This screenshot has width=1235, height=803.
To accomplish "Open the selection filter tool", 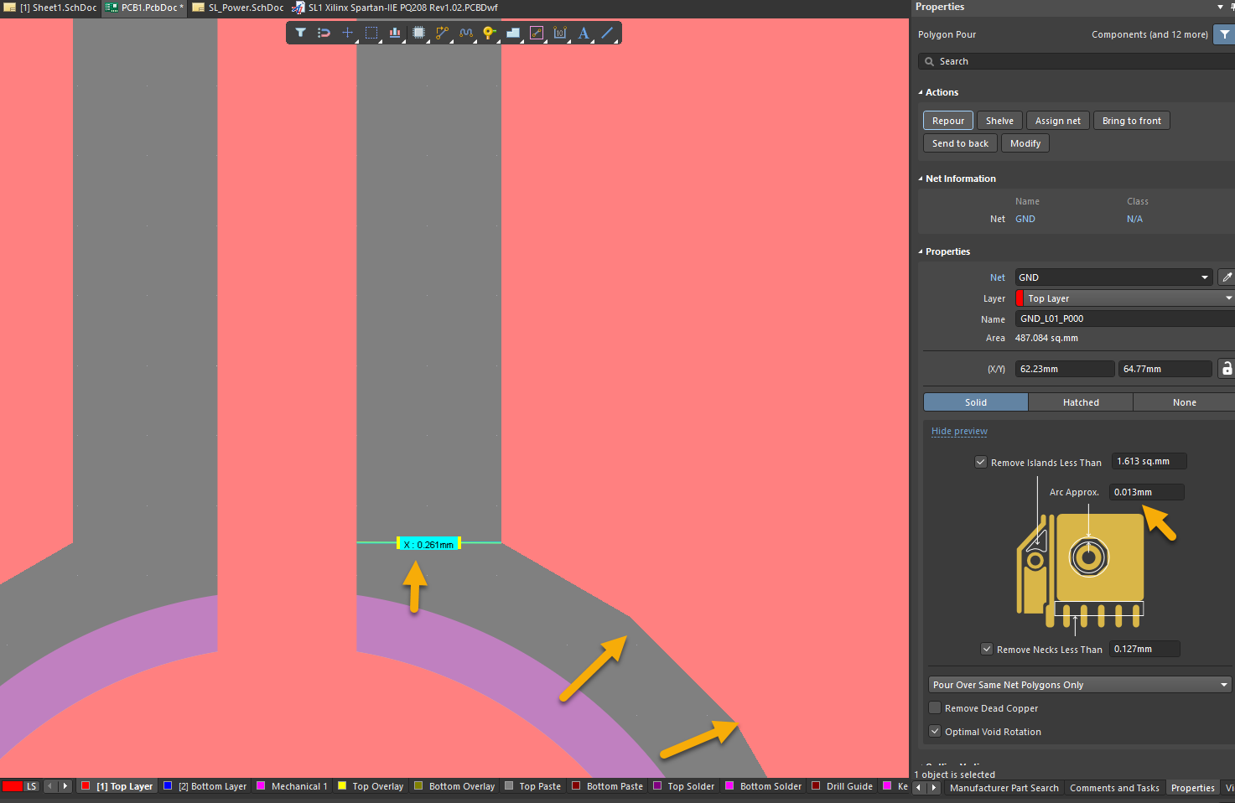I will click(x=300, y=33).
